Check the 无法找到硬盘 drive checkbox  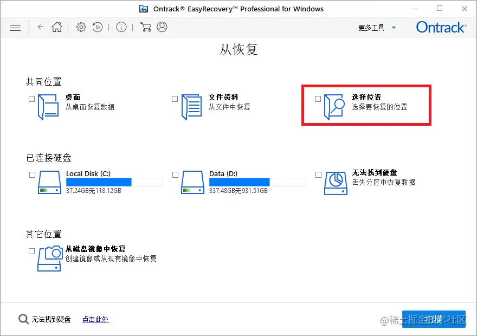point(318,175)
